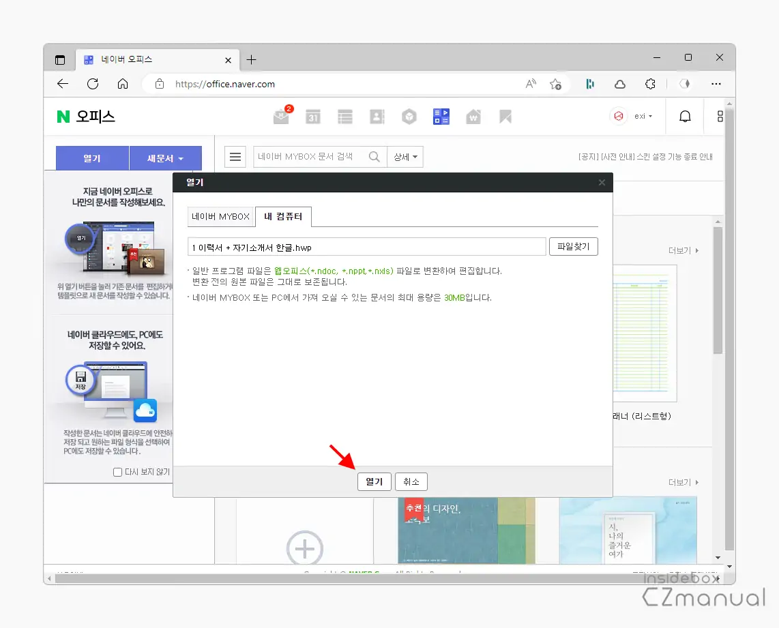
Task: Expand the 새문서 dropdown
Action: click(166, 158)
